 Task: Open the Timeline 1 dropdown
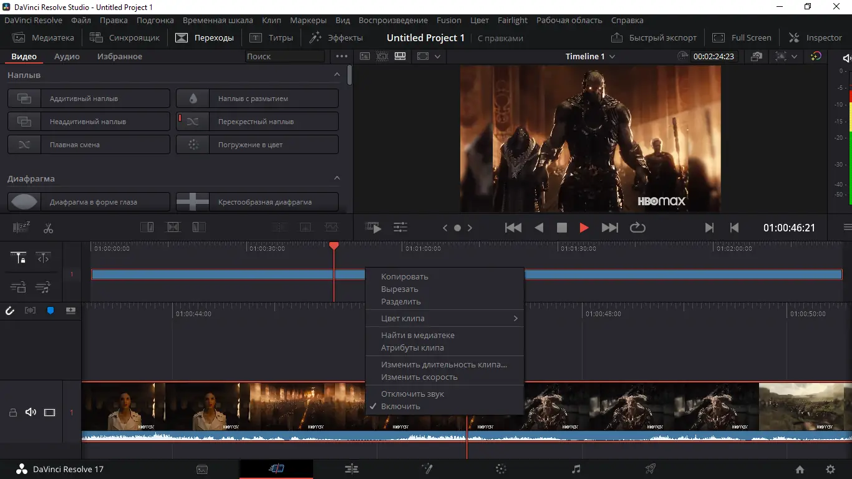pos(590,57)
